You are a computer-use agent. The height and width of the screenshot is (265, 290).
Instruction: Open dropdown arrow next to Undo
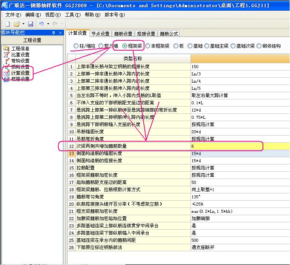pyautogui.click(x=48, y=24)
